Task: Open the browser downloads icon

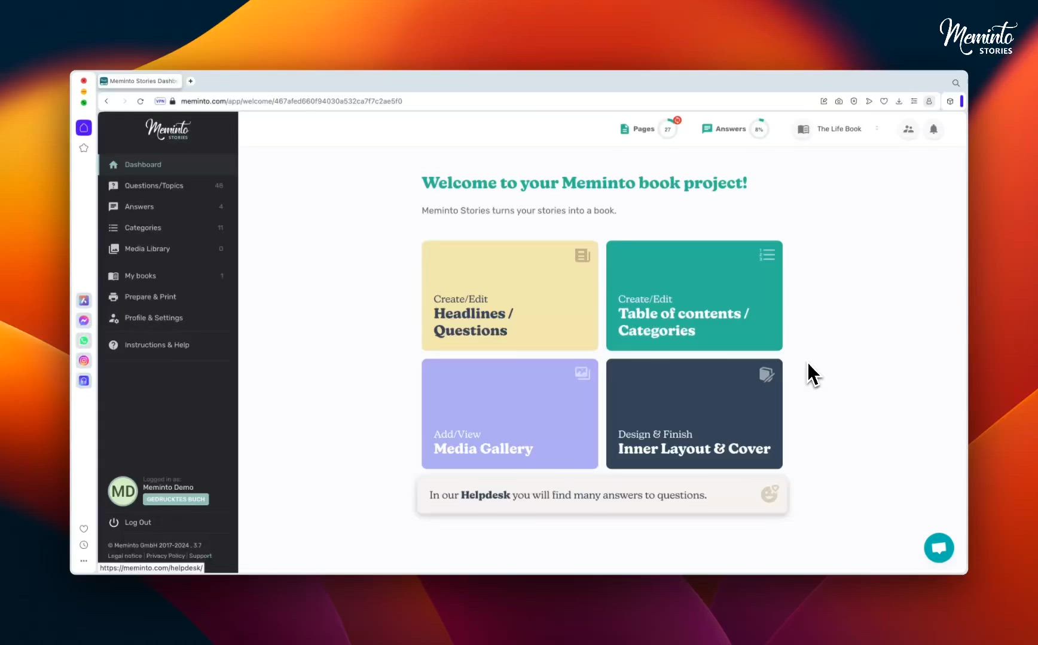Action: click(899, 101)
